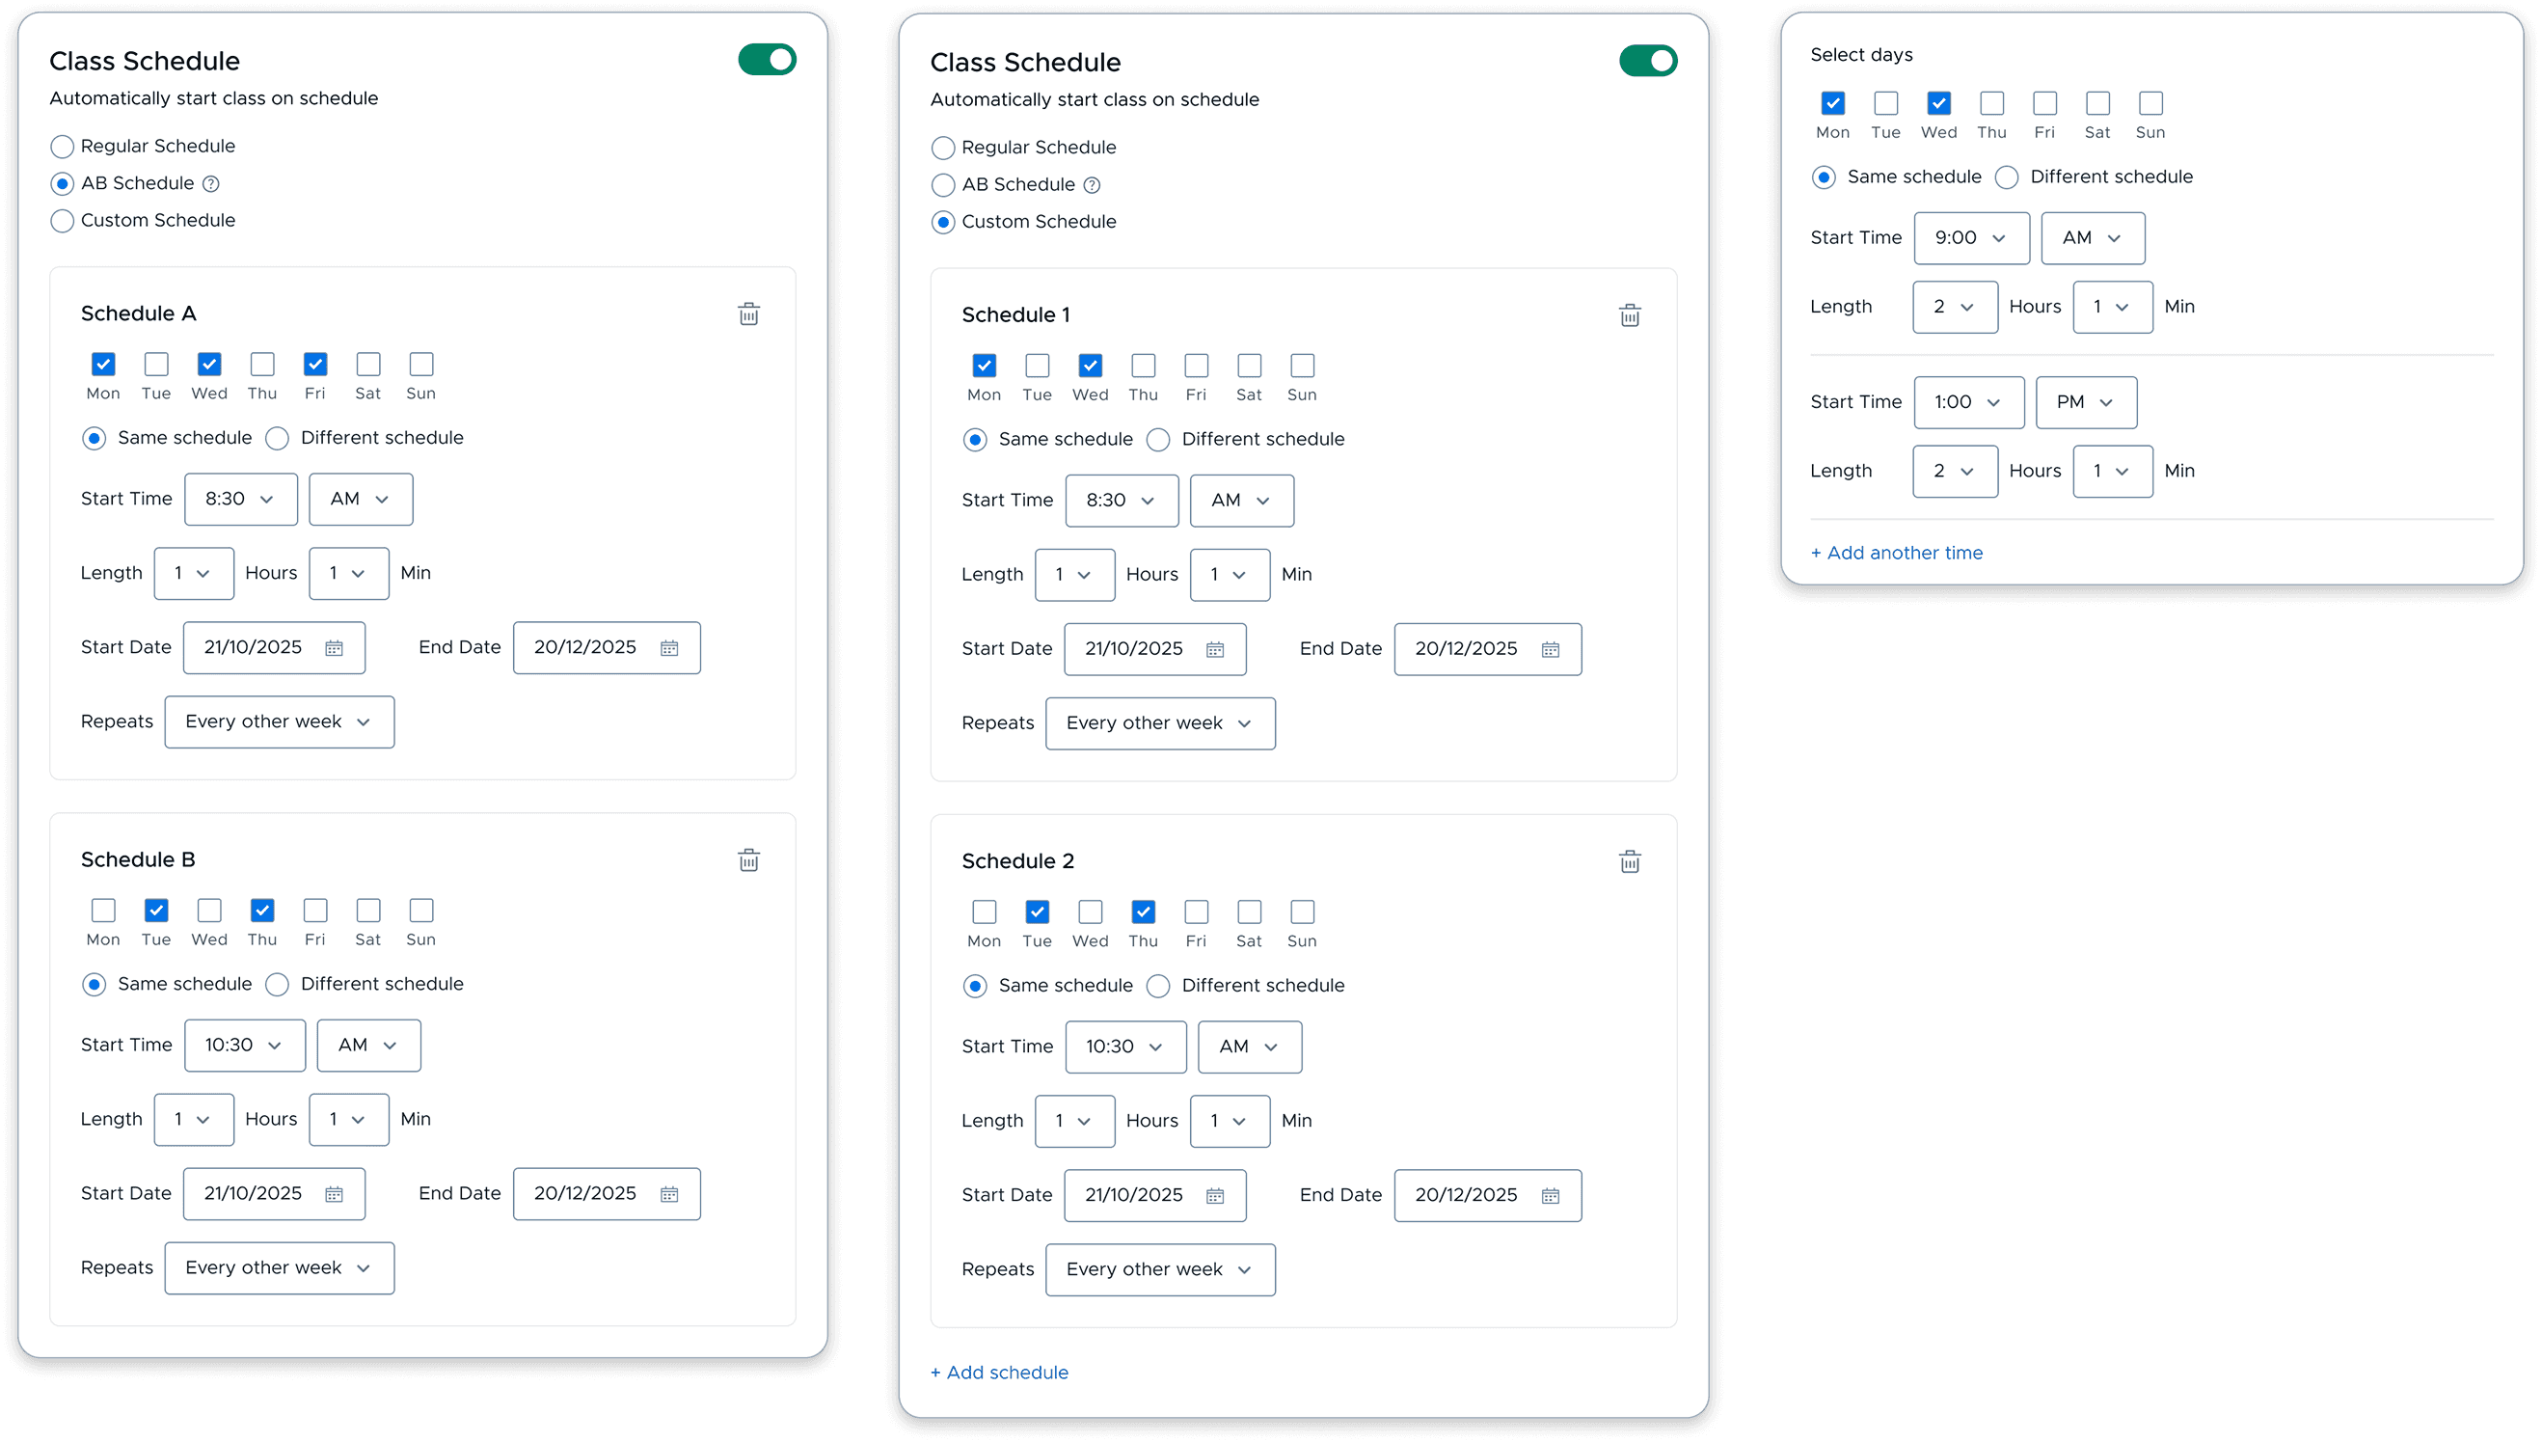Screen dimensions: 2542x1442
Task: Click the trash icon for Schedule 2
Action: [x=1630, y=862]
